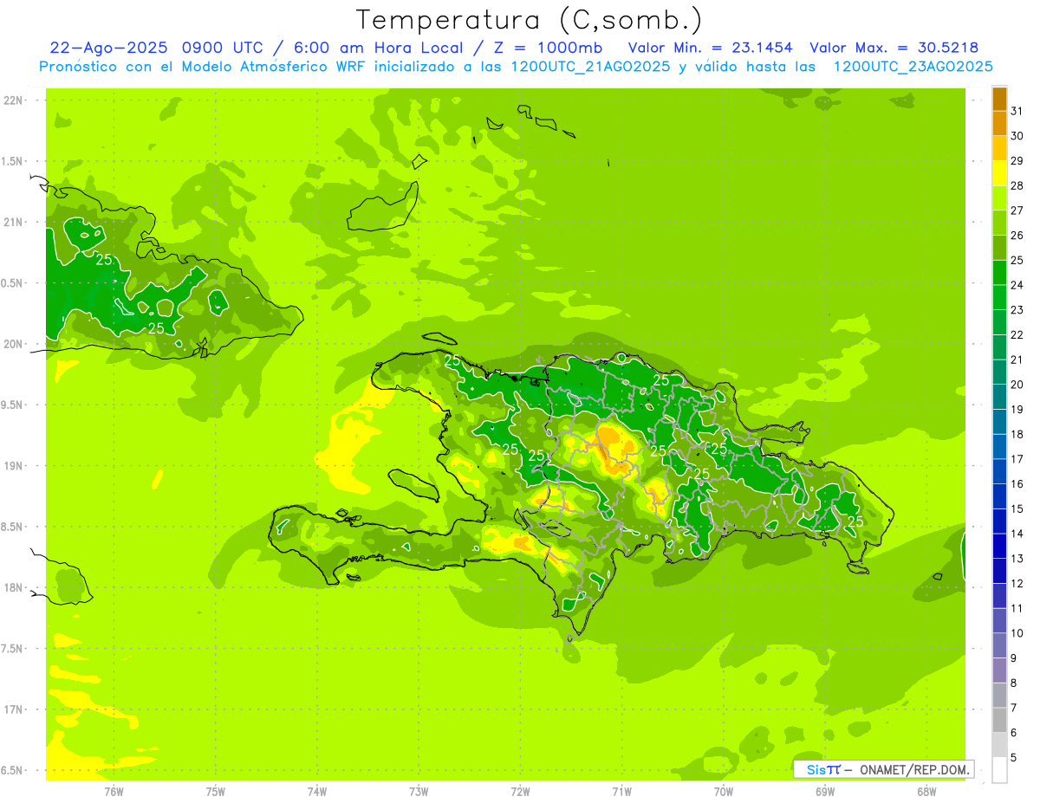This screenshot has height=803, width=1040.
Task: Click the '1200UTC_23AGO2025' valid-until time
Action: point(913,67)
